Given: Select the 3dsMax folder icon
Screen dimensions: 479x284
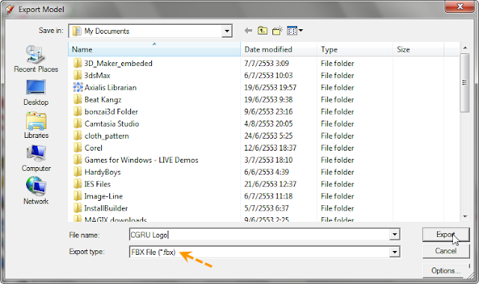Looking at the screenshot, I should [78, 75].
